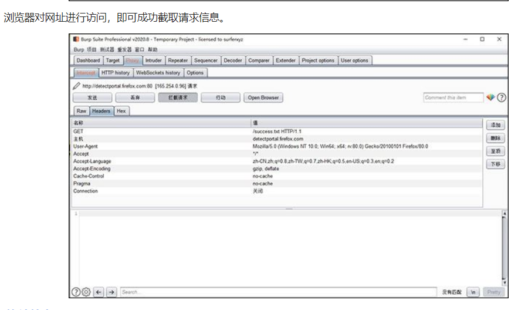518x310 pixels.
Task: Go to next search match arrow
Action: [111, 292]
